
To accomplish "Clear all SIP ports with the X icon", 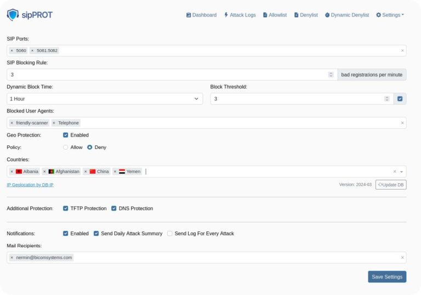I will coord(402,50).
